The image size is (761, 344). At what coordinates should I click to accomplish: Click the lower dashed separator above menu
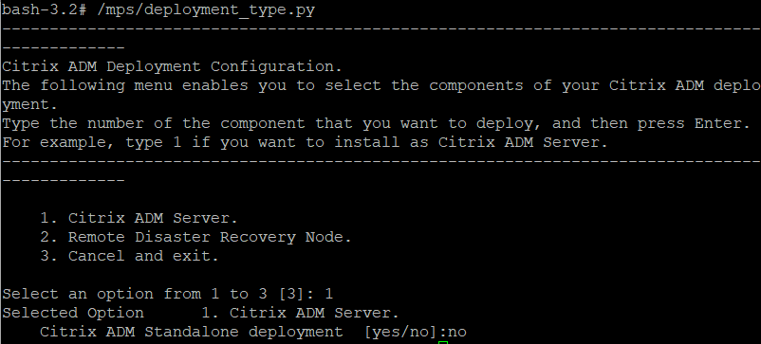coord(381,161)
